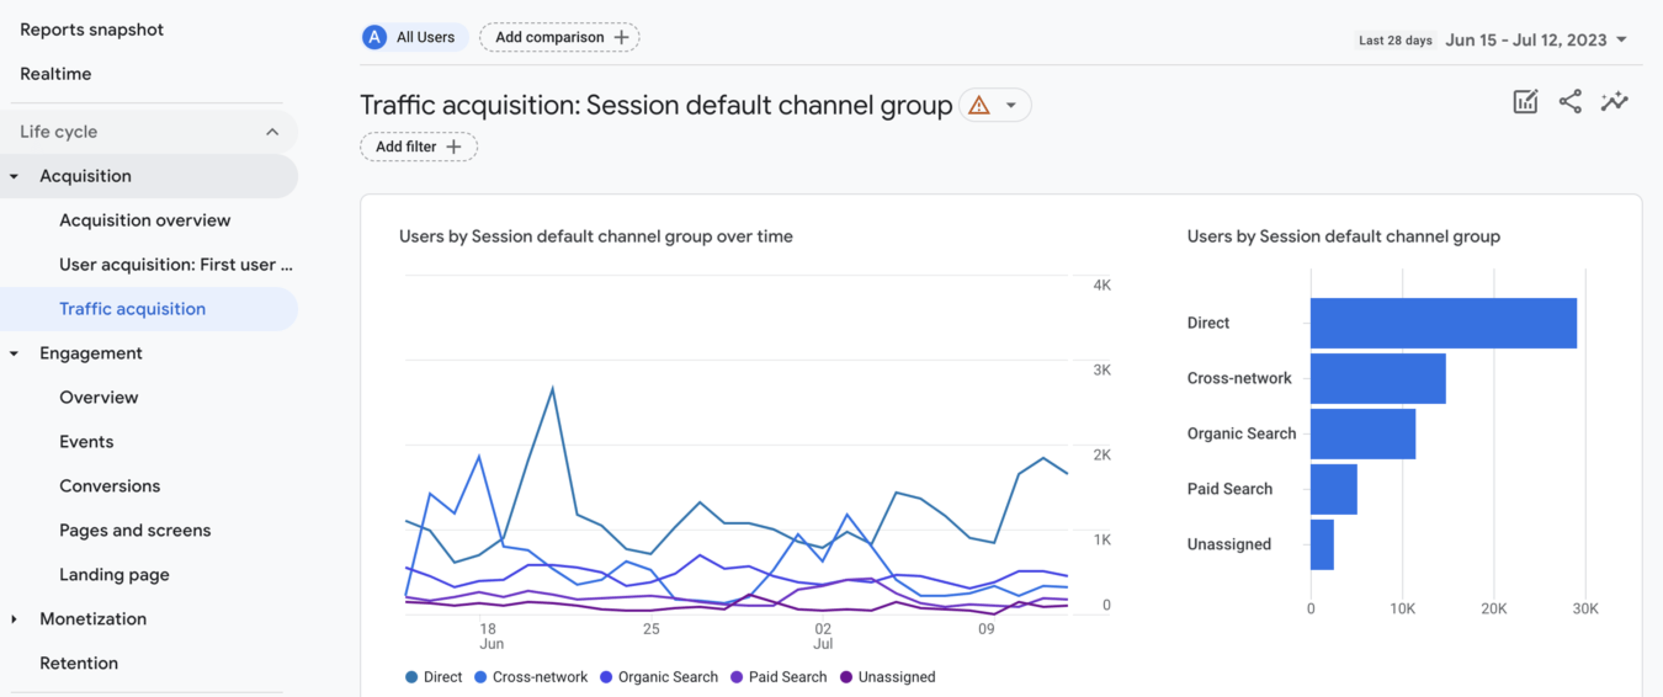Click plus icon in Add filter
The image size is (1663, 697).
coord(454,147)
